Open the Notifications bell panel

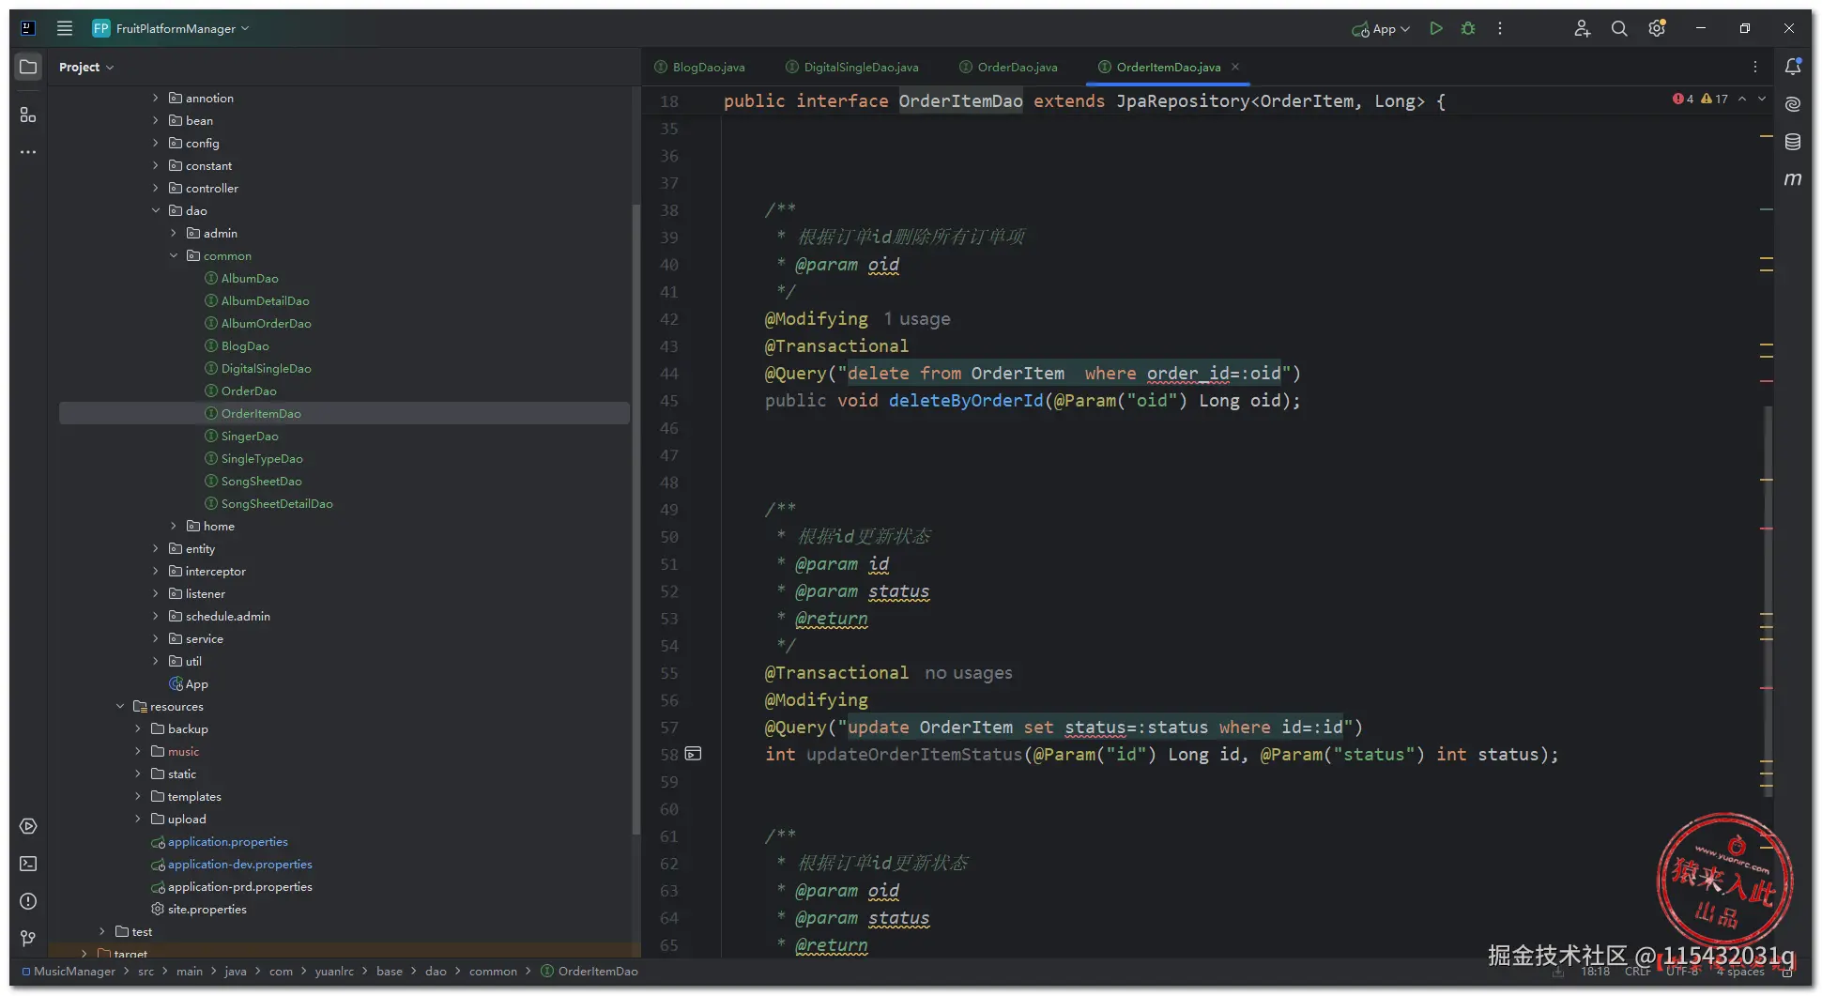1793,67
